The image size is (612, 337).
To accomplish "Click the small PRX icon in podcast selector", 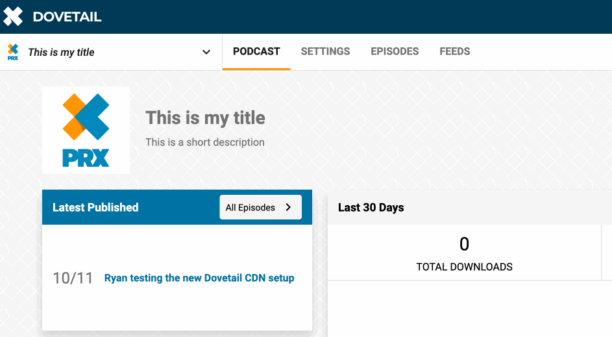I will (x=13, y=52).
